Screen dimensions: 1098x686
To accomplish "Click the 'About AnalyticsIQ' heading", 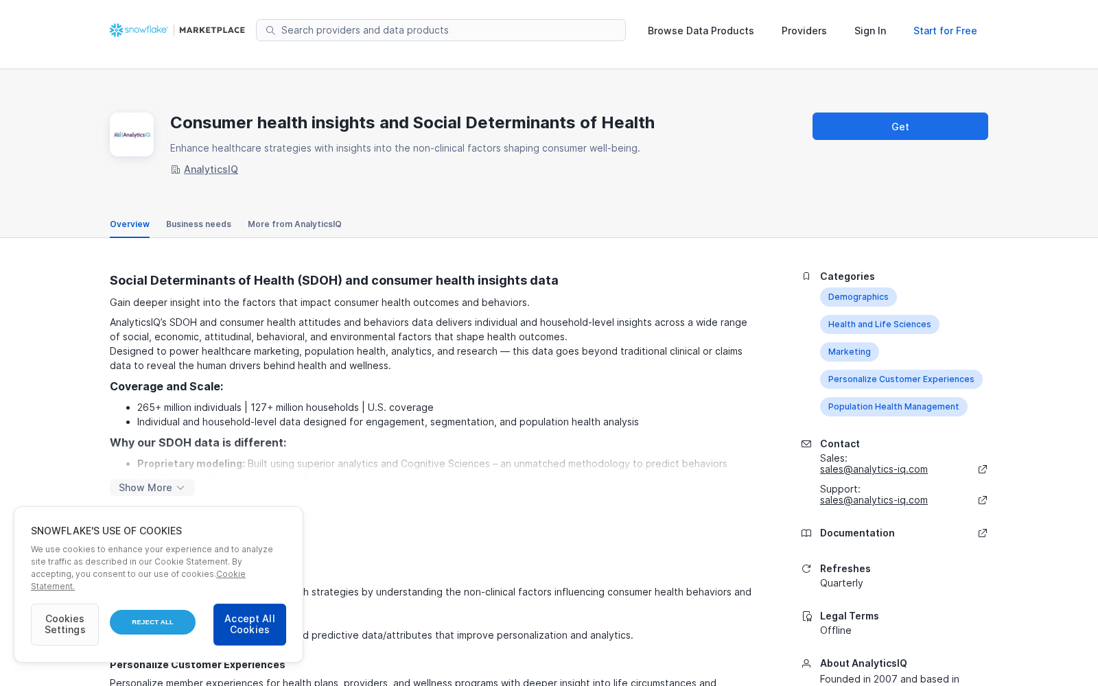I will point(863,663).
